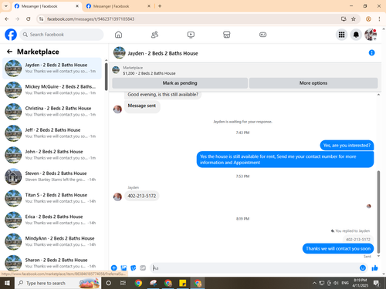Go back in browser history
The width and height of the screenshot is (386, 289).
(7, 18)
